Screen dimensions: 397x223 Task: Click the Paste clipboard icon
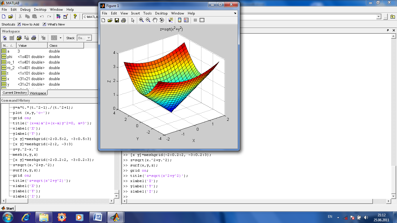pyautogui.click(x=35, y=17)
